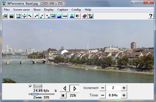
Task: Click the full-height image display icon
Action: coord(59,16)
